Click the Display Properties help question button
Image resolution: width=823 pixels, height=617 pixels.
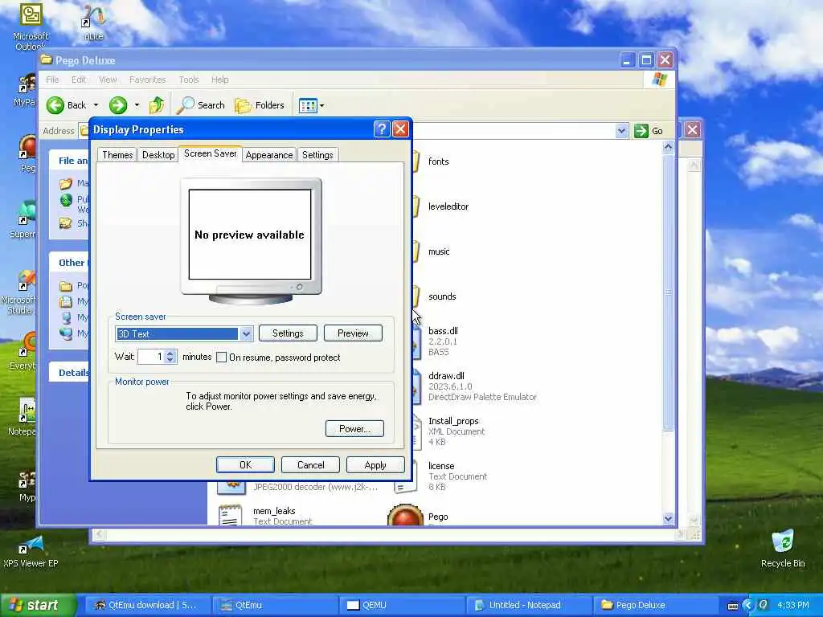pos(382,129)
